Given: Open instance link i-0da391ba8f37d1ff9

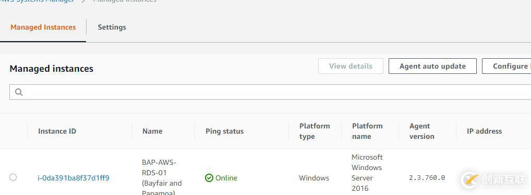Looking at the screenshot, I should [x=74, y=178].
